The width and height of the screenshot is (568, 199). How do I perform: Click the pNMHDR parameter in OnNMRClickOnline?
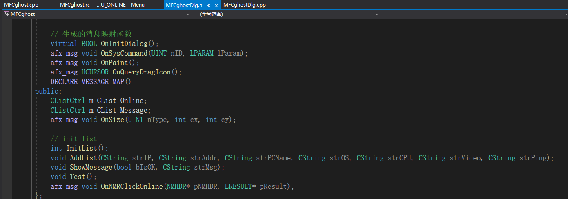205,186
